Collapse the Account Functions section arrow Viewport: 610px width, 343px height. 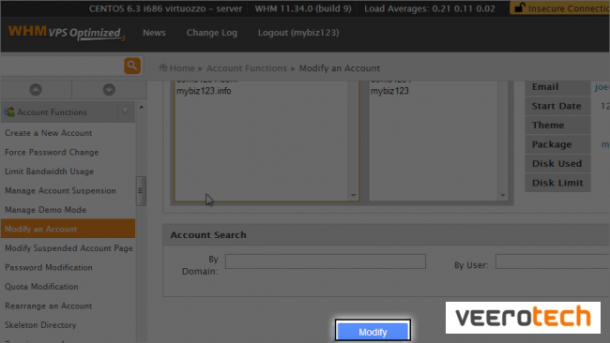(x=125, y=112)
